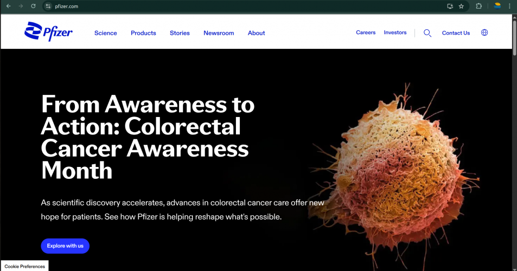The image size is (517, 271).
Task: Open the globe language selector icon
Action: click(484, 33)
